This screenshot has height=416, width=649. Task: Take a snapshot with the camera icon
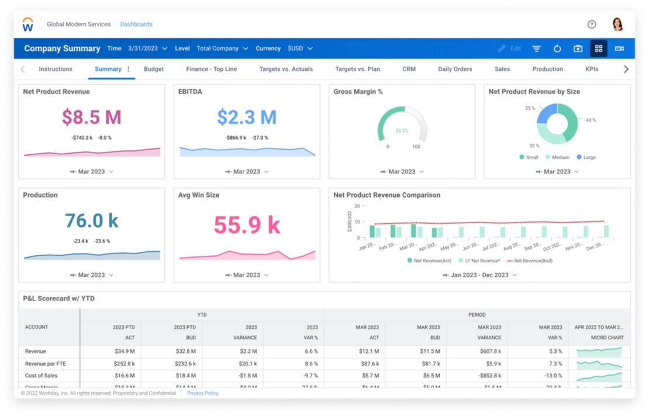pyautogui.click(x=578, y=48)
